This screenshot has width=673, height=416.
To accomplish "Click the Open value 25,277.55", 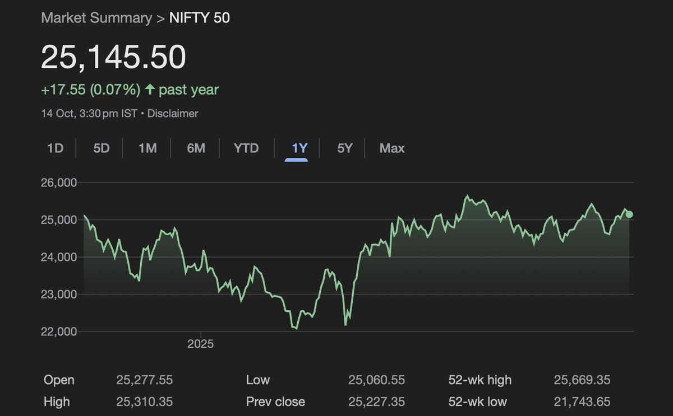I will pos(145,380).
